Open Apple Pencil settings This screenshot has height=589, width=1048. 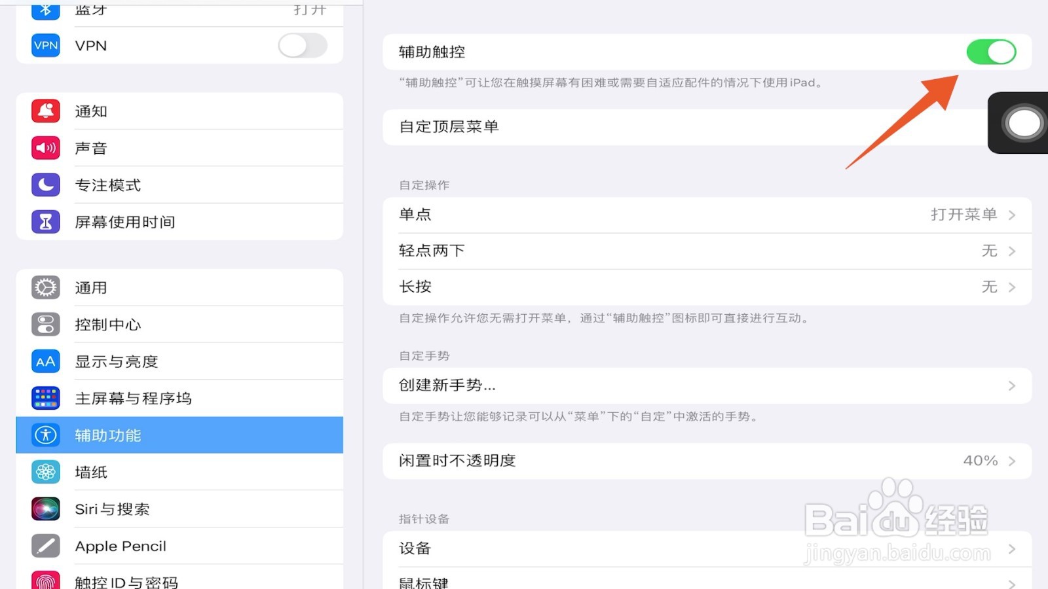(179, 546)
